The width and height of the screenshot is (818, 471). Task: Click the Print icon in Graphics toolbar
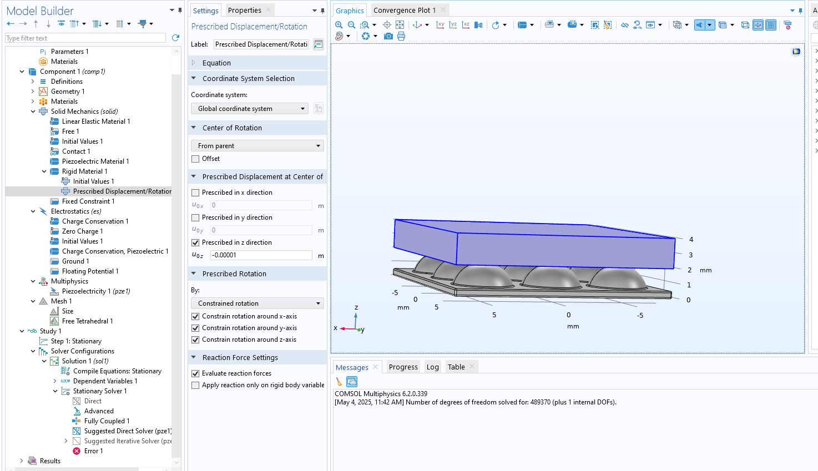(x=401, y=36)
